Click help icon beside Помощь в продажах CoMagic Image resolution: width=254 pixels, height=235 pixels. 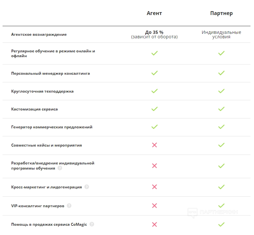click(x=92, y=224)
